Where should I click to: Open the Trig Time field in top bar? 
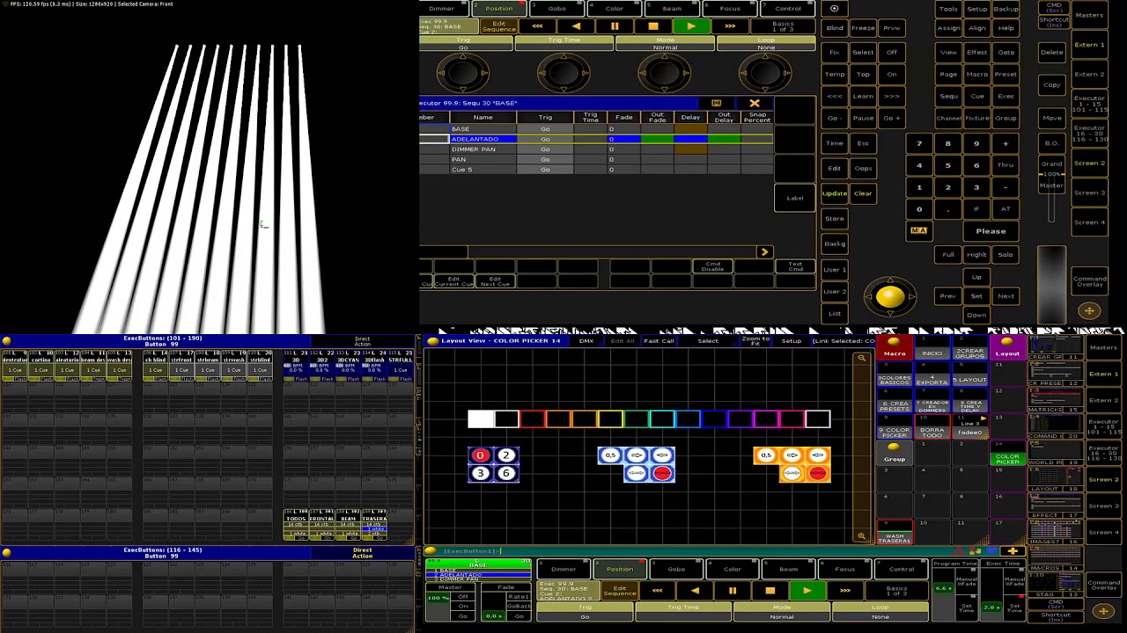click(x=563, y=44)
